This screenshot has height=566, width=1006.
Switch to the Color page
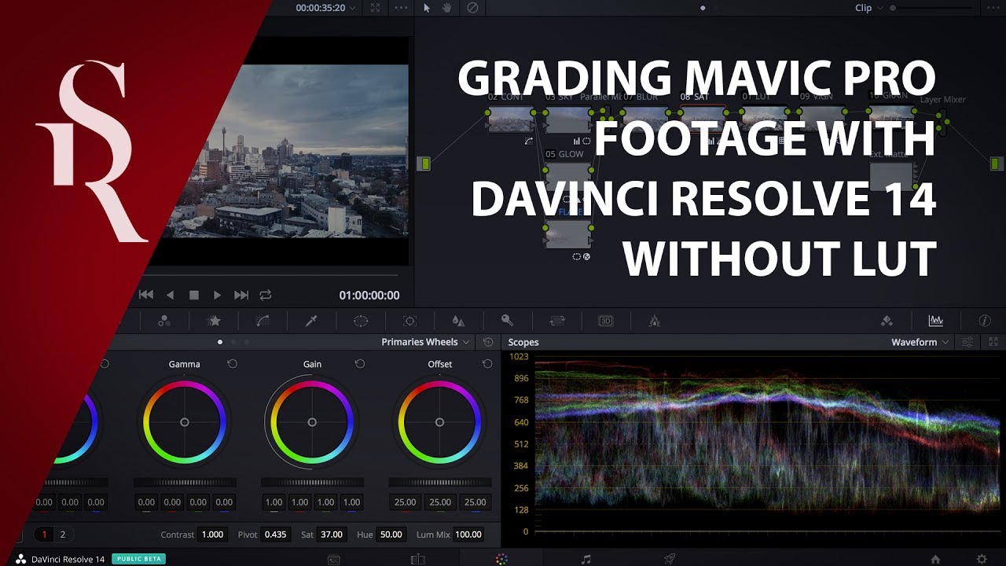pos(501,559)
